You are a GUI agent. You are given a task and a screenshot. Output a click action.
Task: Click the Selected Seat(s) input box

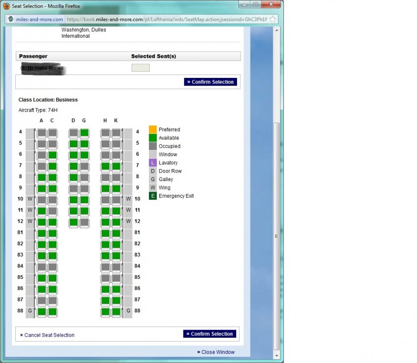point(140,68)
